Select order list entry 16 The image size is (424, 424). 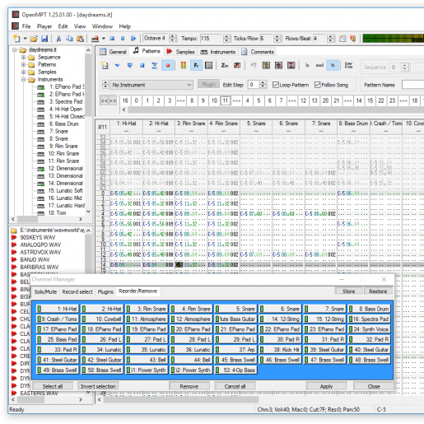[125, 100]
